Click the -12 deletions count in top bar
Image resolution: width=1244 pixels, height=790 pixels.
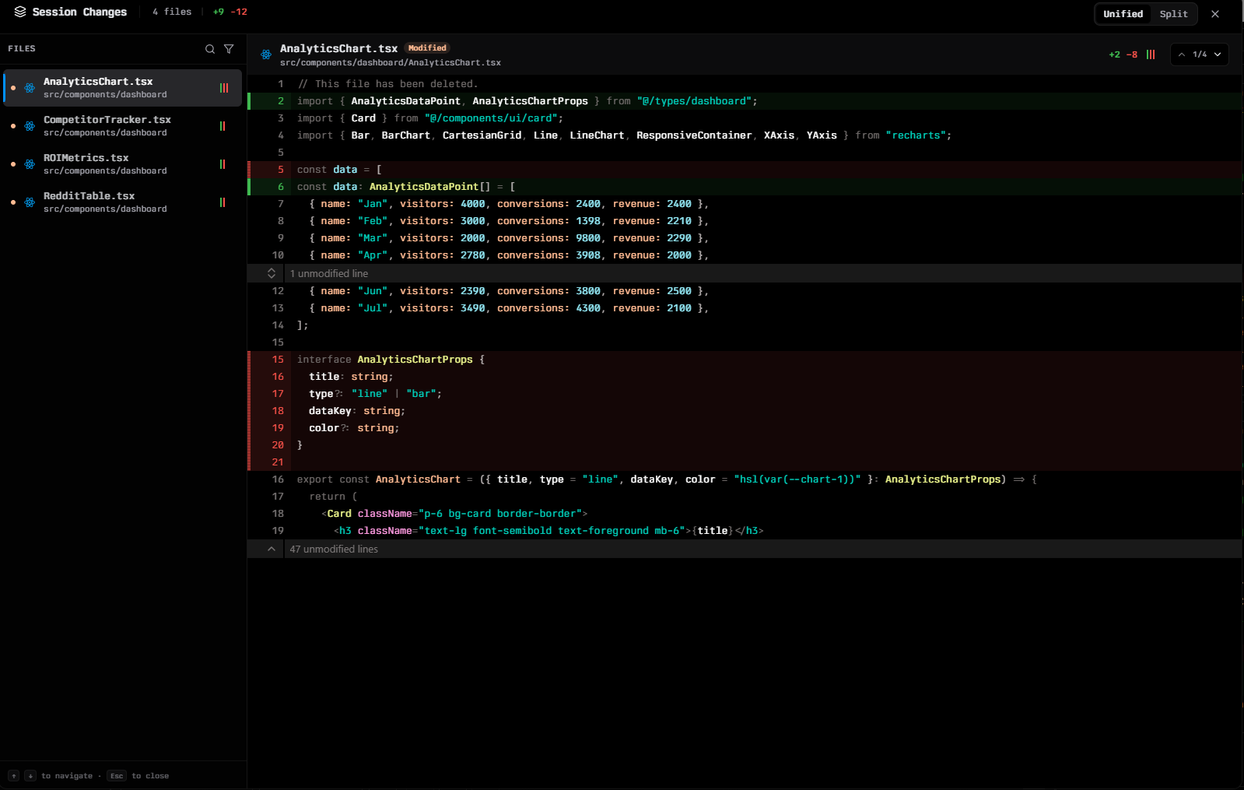tap(239, 12)
